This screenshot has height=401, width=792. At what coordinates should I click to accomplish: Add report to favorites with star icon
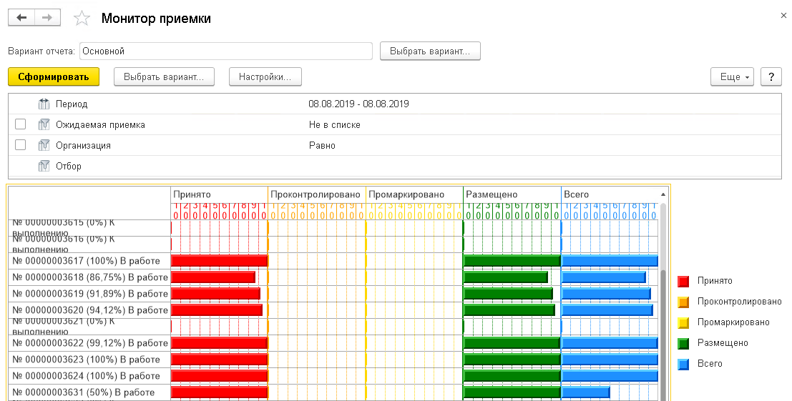(82, 19)
